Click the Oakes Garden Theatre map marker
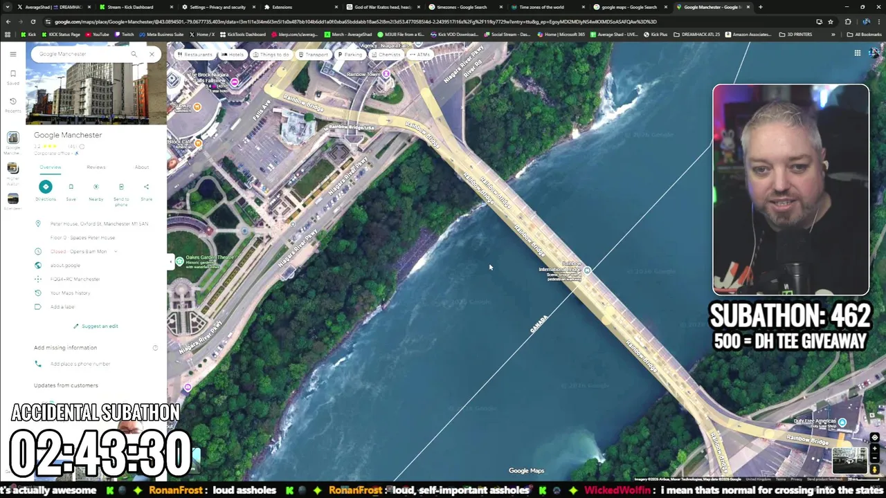 point(179,261)
